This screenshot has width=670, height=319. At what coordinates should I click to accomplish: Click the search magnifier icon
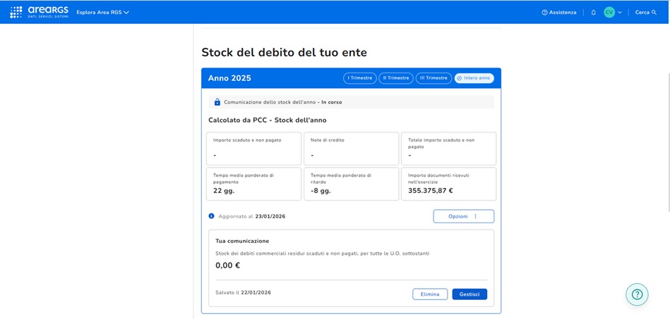click(654, 13)
